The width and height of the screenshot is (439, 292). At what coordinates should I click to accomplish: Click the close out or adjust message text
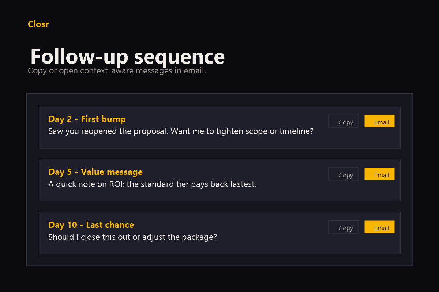(x=132, y=237)
